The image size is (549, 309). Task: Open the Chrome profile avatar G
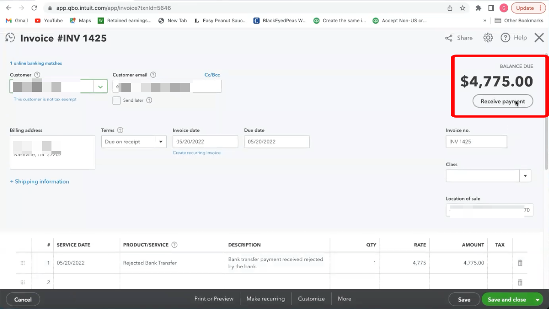coord(504,8)
